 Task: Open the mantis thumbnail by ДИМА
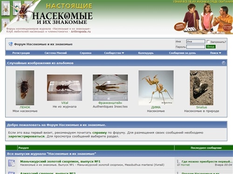[156, 88]
